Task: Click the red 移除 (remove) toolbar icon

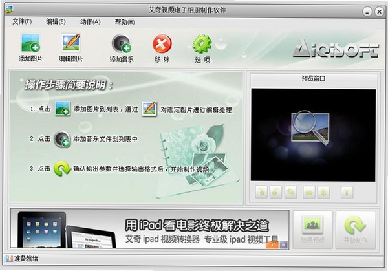Action: pyautogui.click(x=162, y=44)
